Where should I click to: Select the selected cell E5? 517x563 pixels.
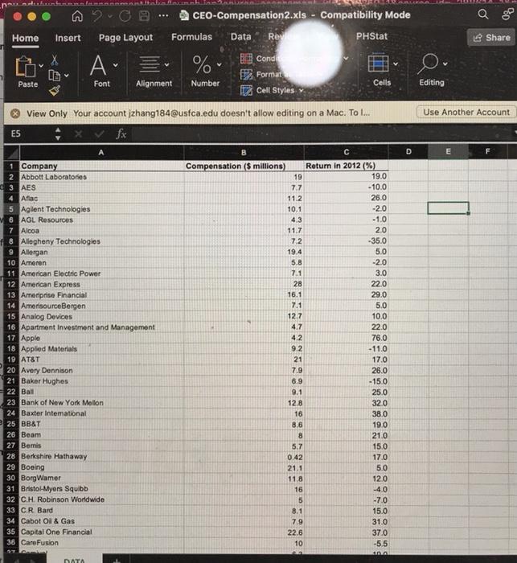[x=448, y=208]
